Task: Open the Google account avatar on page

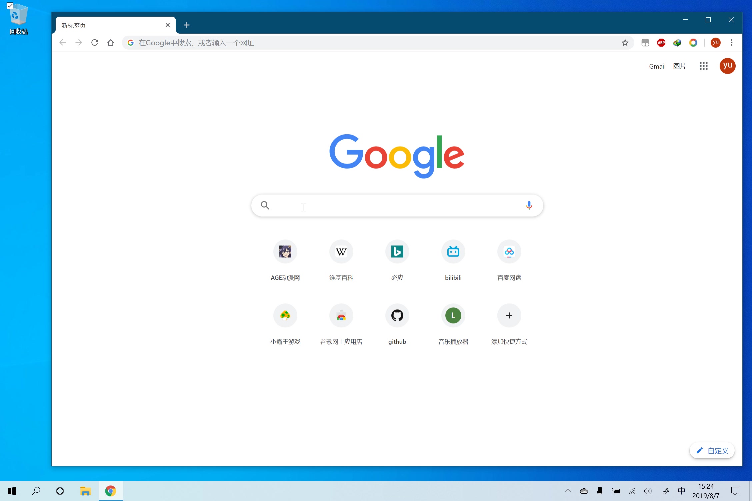Action: pos(728,66)
